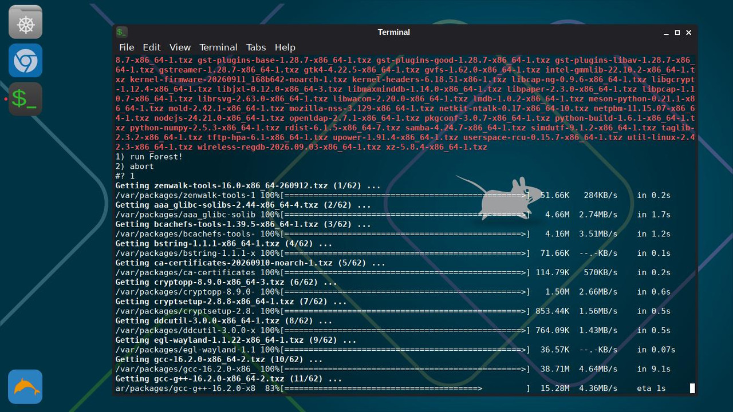This screenshot has height=412, width=733.
Task: Open the ship's wheel folder dock icon
Action: pos(25,22)
